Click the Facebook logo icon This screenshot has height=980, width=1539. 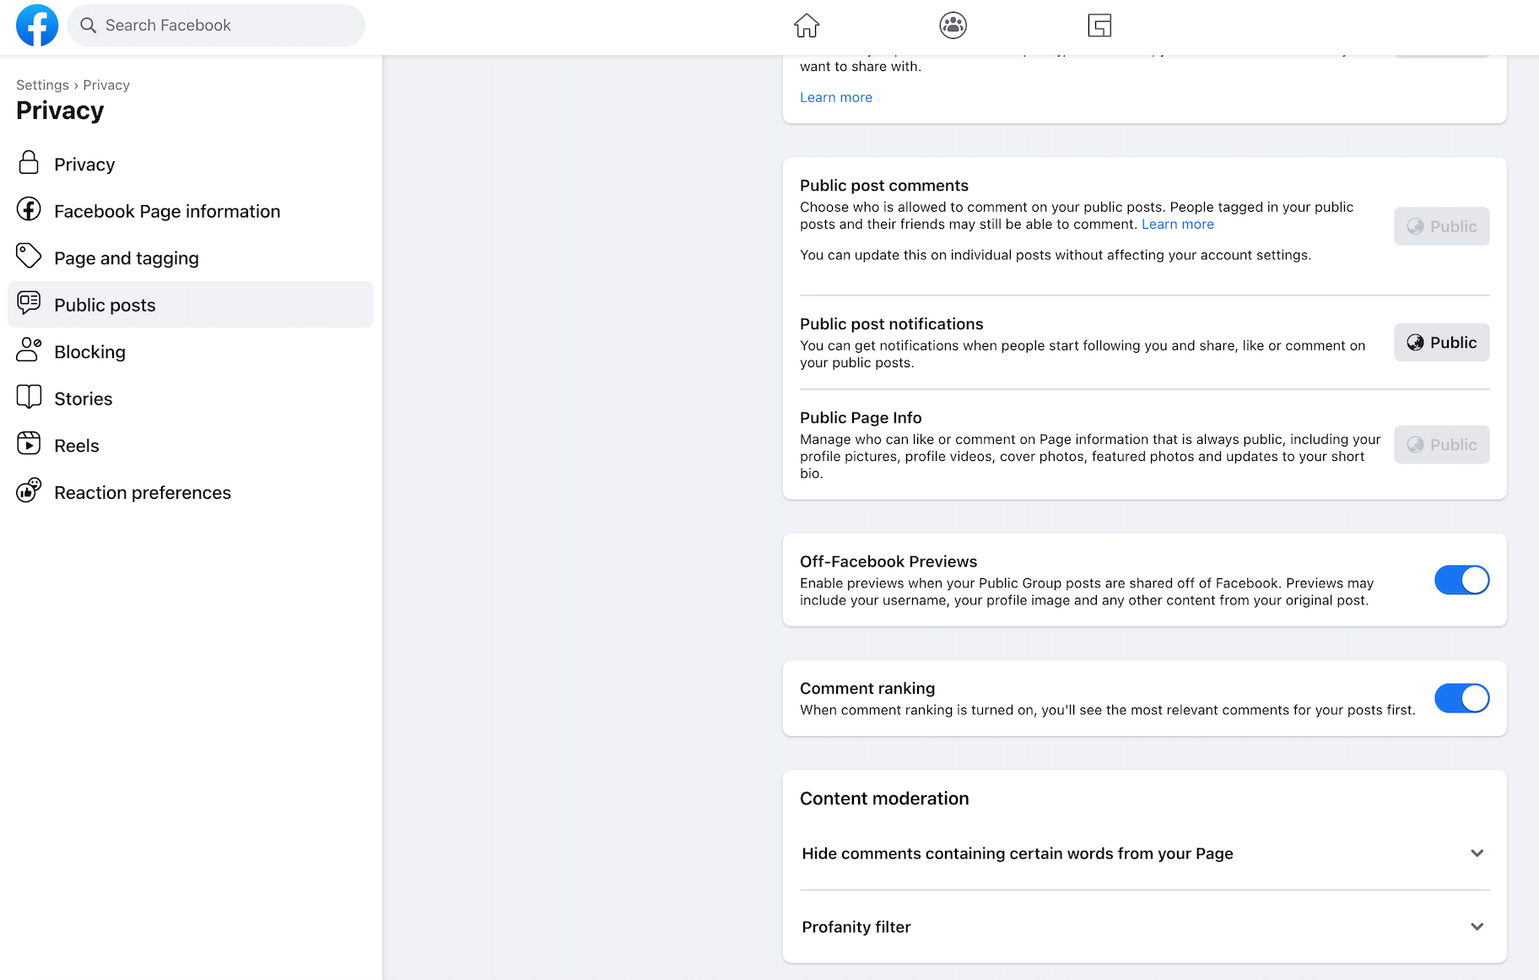[x=37, y=25]
